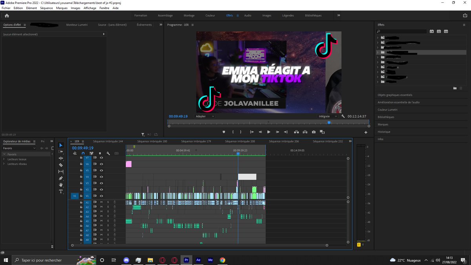Toggle linked selection in timeline
The height and width of the screenshot is (265, 471).
click(91, 154)
